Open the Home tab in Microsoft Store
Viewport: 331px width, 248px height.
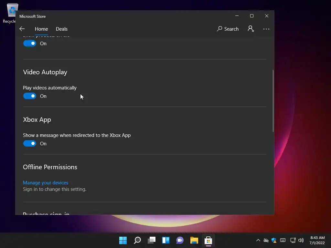pyautogui.click(x=41, y=29)
